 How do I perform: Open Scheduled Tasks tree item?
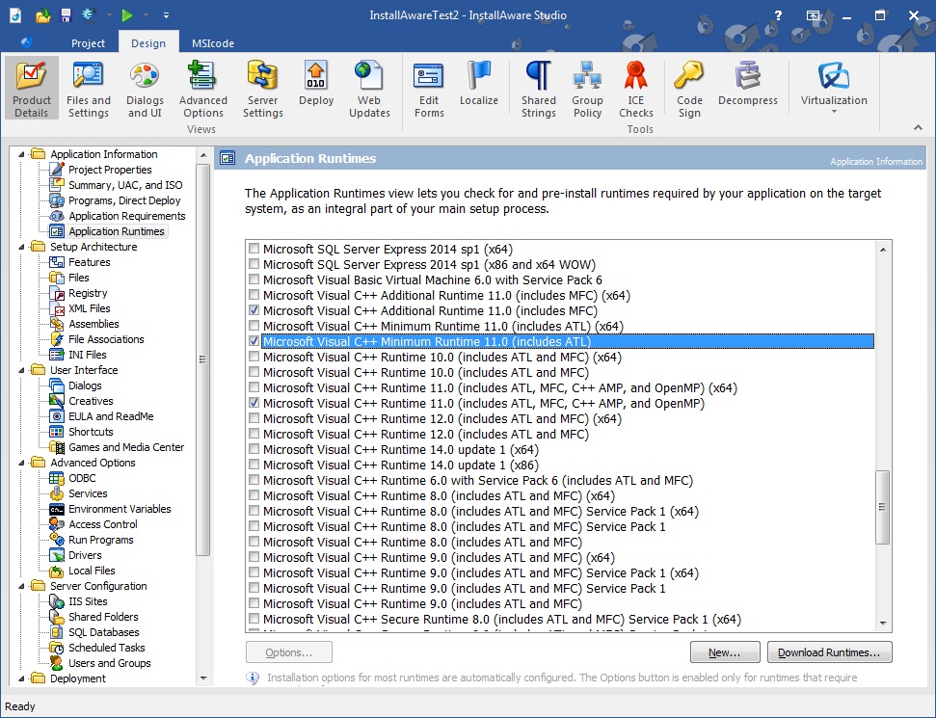coord(106,648)
